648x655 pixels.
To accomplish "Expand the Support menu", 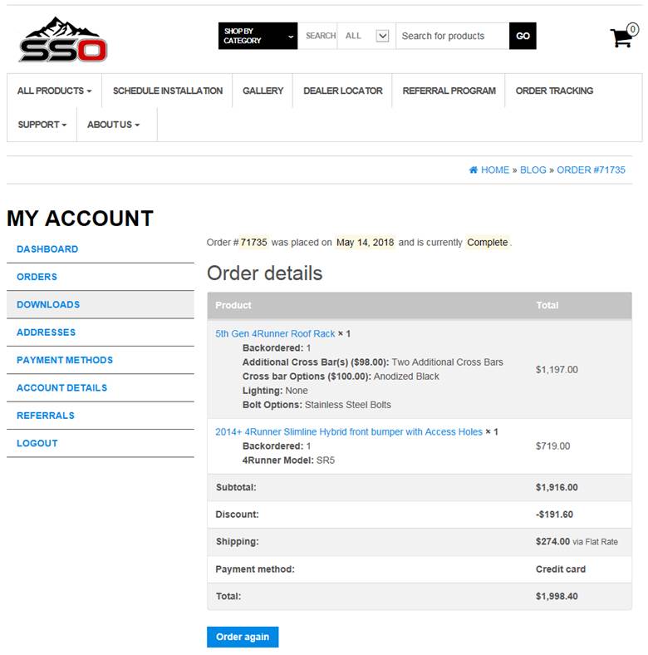I will tap(42, 125).
